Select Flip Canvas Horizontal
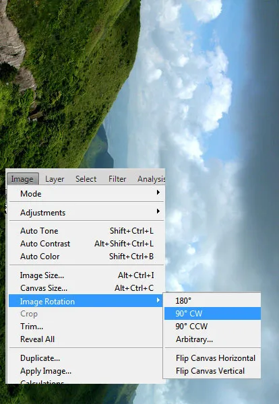This screenshot has height=404, width=279. click(212, 358)
